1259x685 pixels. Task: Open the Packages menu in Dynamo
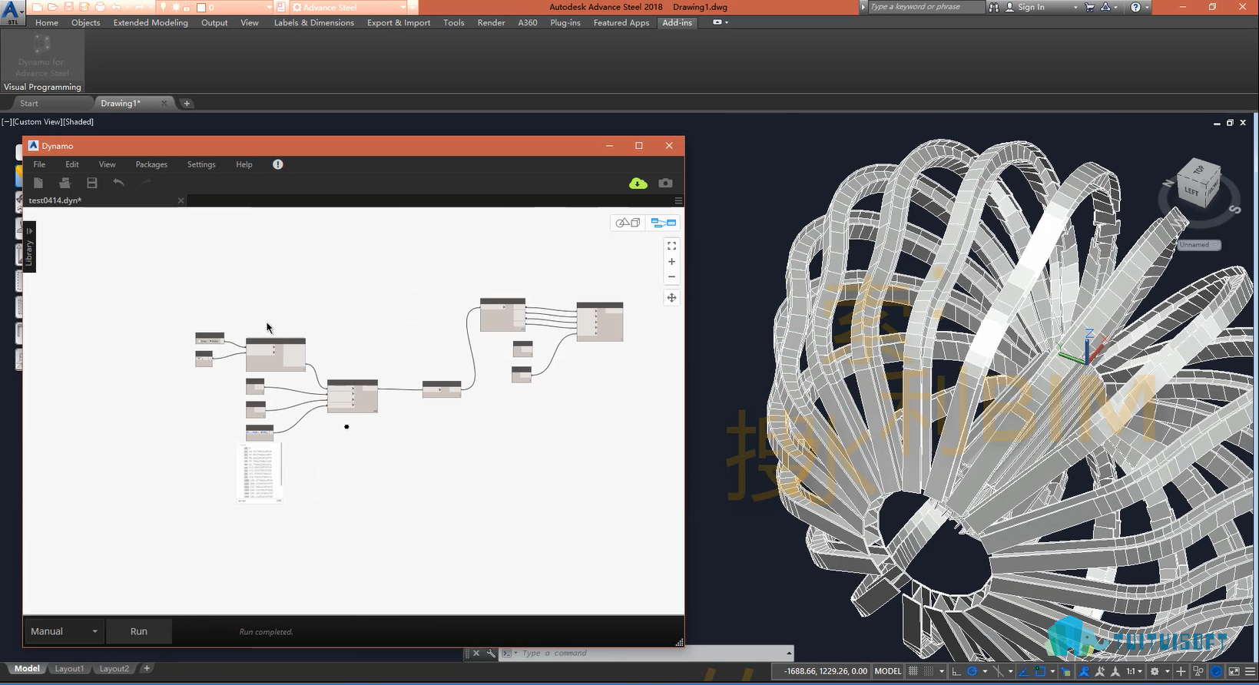(x=151, y=164)
